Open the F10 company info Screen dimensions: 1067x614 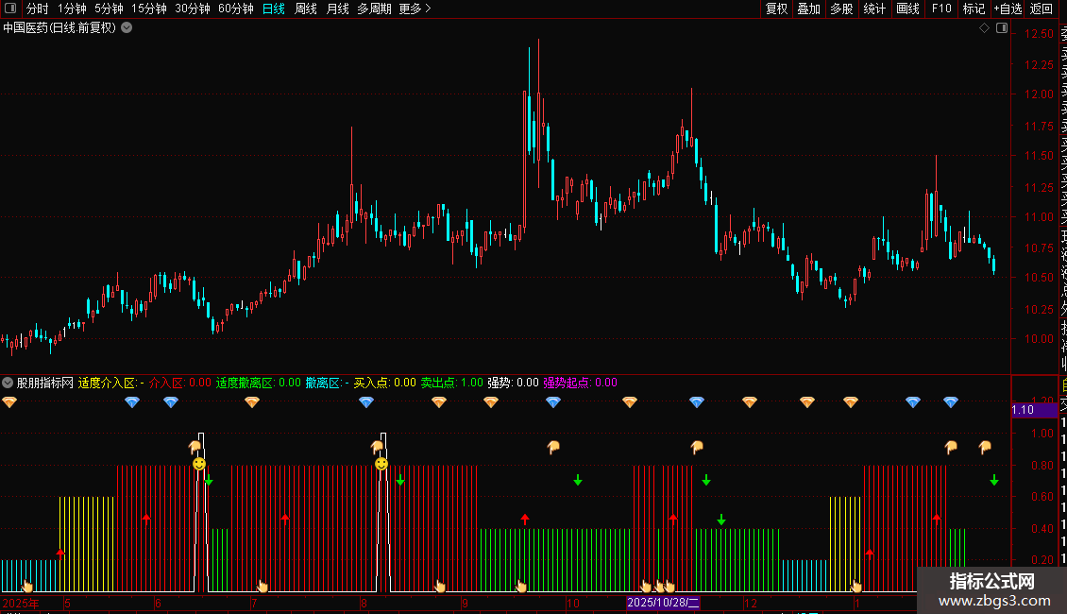941,9
